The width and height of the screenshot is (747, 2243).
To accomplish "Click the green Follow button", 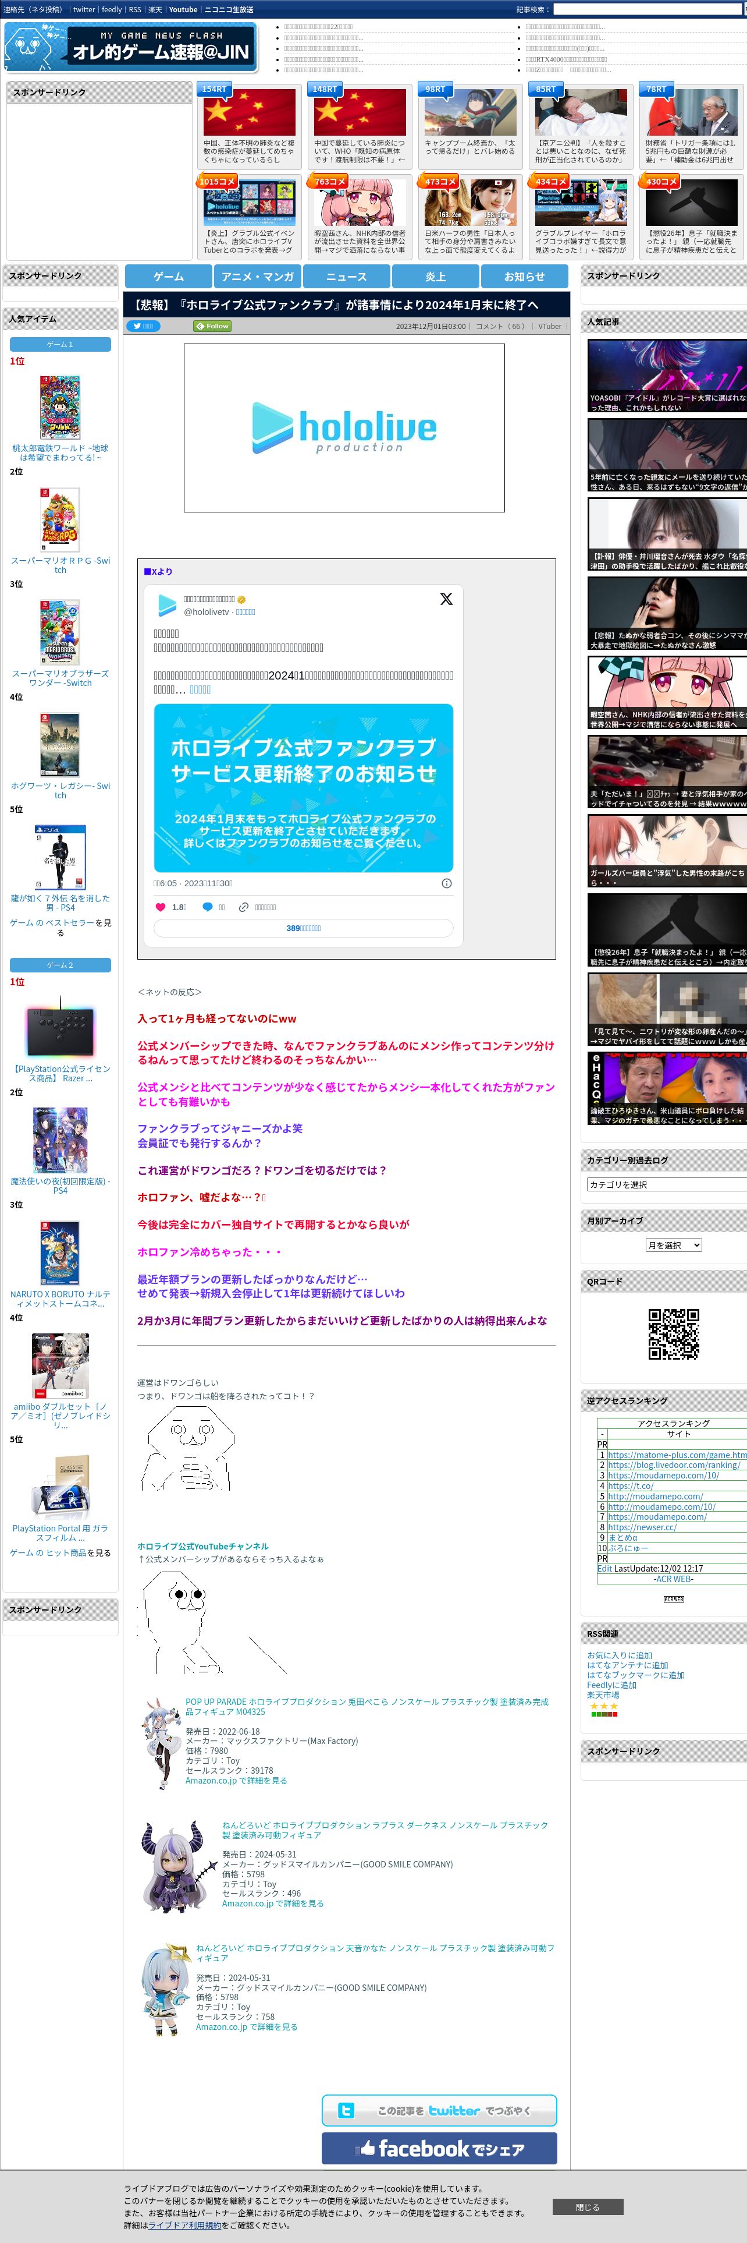I will pyautogui.click(x=212, y=327).
